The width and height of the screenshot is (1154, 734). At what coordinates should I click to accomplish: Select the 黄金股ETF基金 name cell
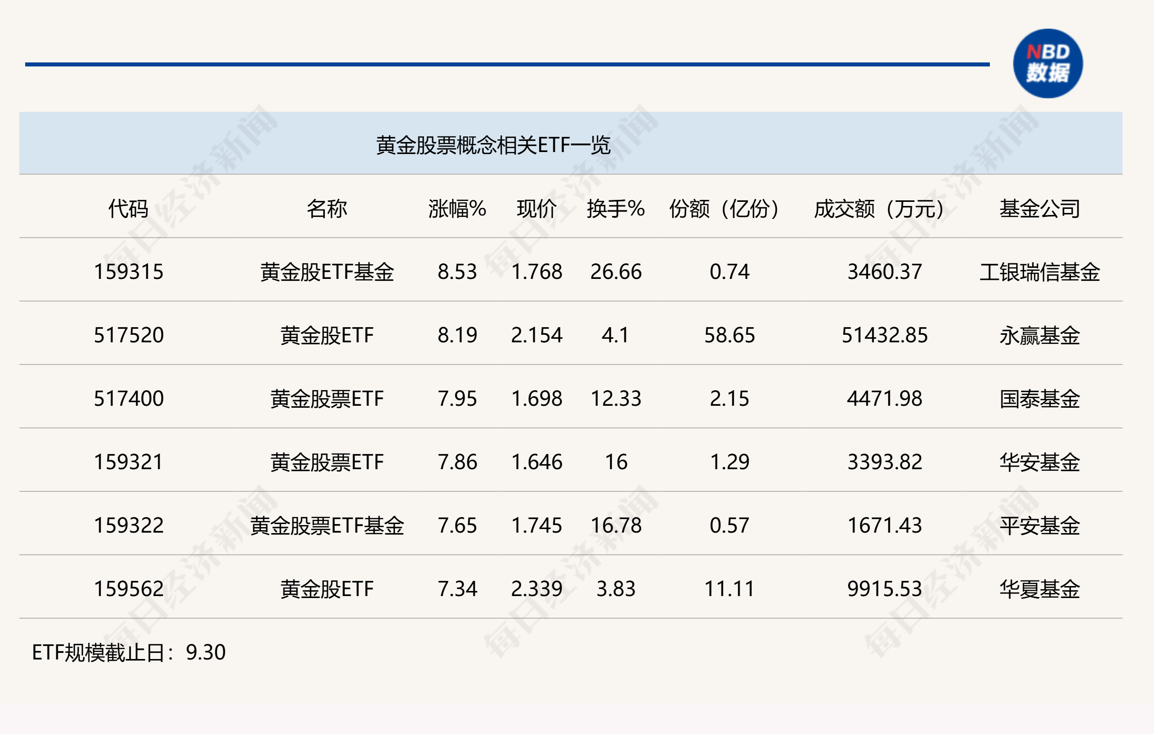(327, 272)
